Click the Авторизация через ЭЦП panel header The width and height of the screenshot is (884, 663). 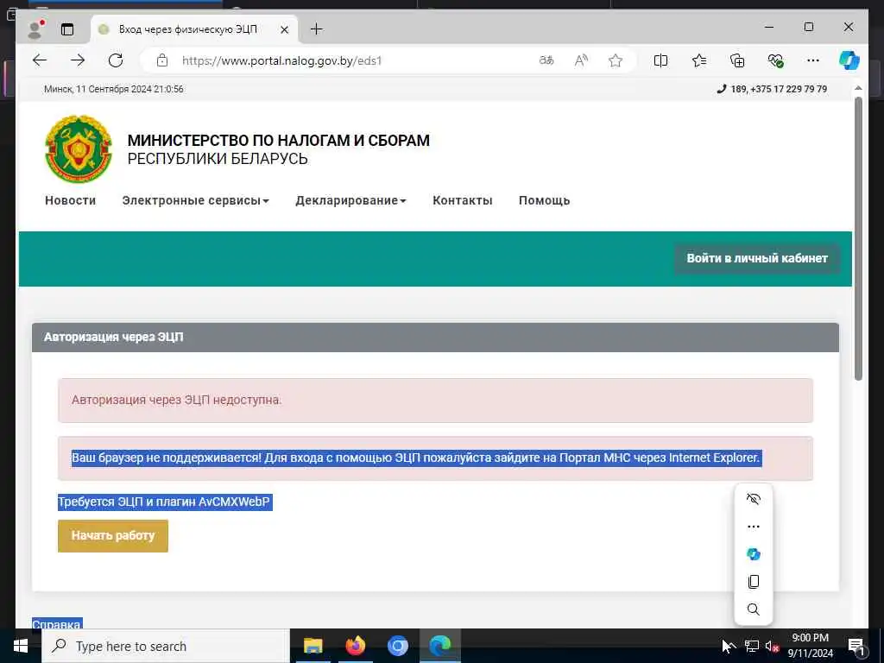click(x=435, y=338)
